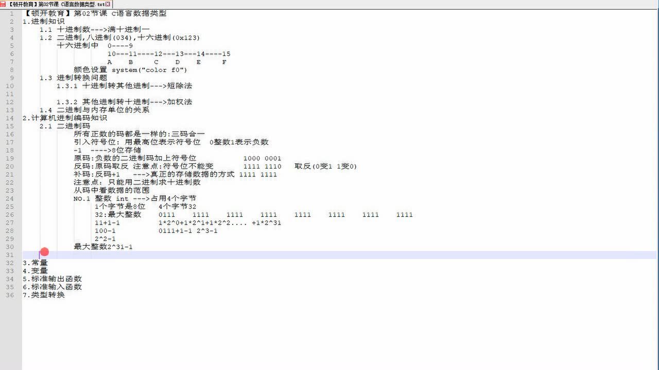Click the text 原码:负的二进制码加上符号位

135,158
